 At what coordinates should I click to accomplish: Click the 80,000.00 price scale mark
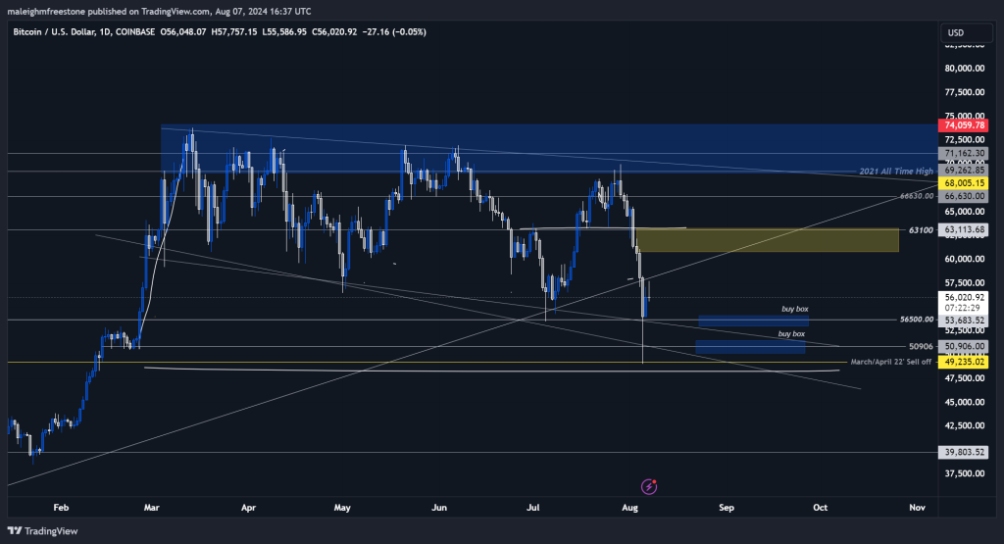965,69
